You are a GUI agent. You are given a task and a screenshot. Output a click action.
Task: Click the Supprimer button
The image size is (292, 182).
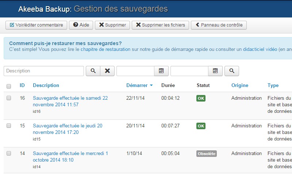pyautogui.click(x=112, y=25)
